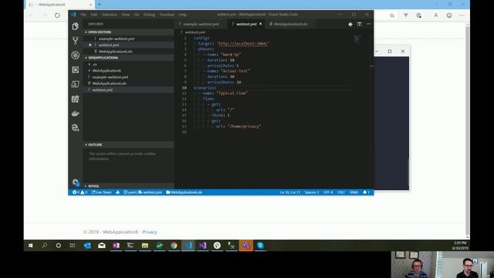
Task: Open the Help menu
Action: pyautogui.click(x=182, y=15)
